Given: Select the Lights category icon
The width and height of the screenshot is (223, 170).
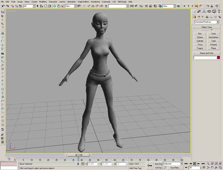Looking at the screenshot, I should pyautogui.click(x=203, y=17).
